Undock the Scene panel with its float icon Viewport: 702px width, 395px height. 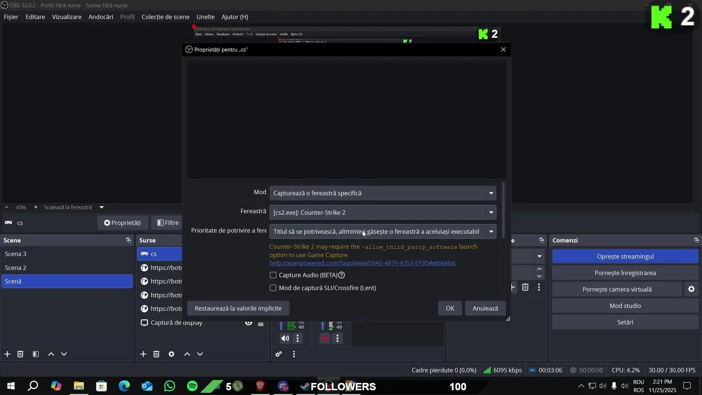point(128,240)
